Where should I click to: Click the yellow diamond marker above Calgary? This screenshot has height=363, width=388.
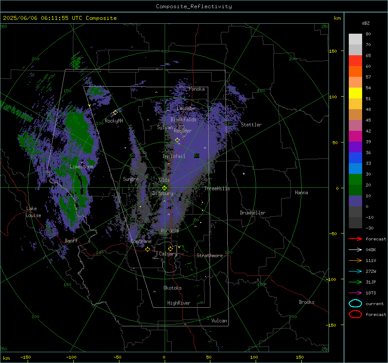click(170, 249)
